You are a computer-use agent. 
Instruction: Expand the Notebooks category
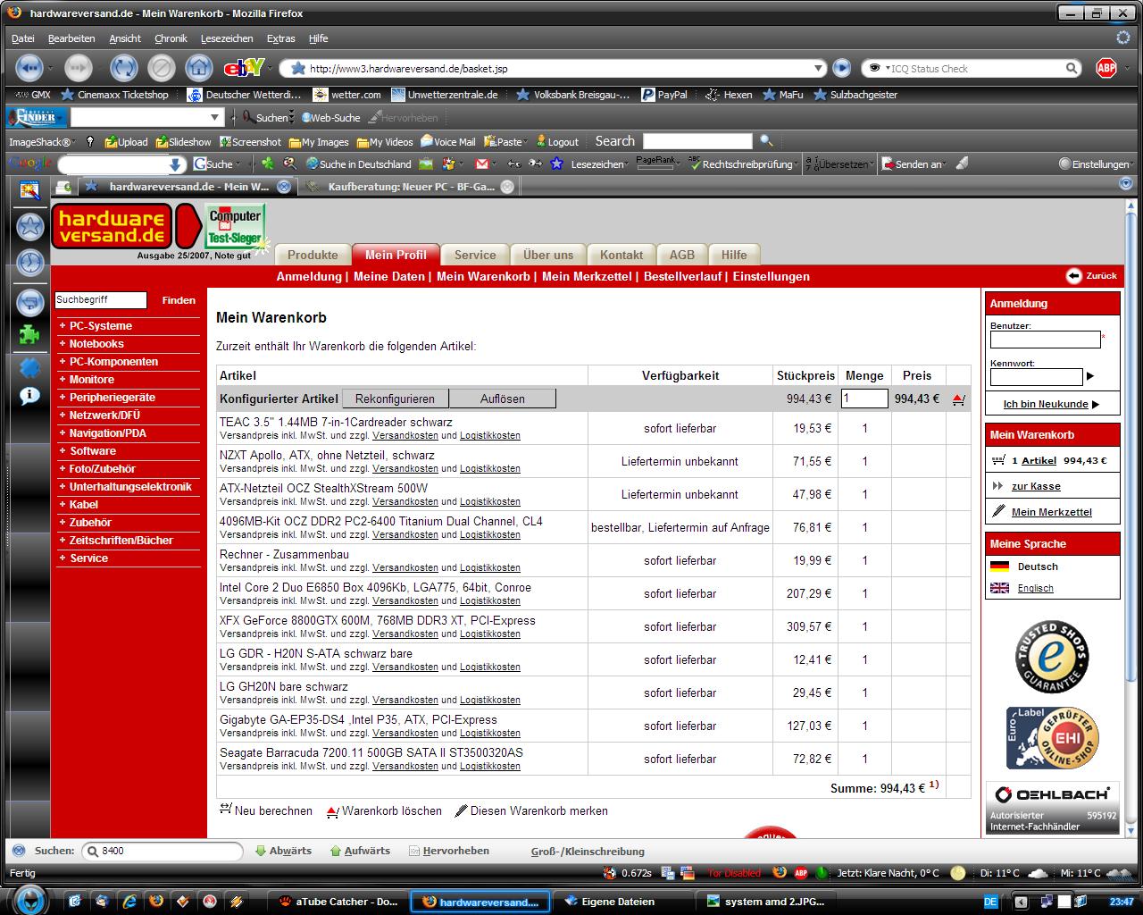click(96, 344)
